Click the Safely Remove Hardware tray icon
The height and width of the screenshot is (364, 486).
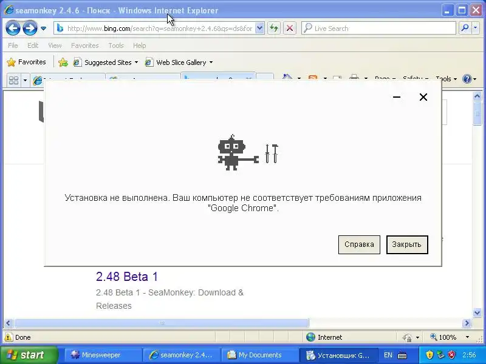(441, 355)
